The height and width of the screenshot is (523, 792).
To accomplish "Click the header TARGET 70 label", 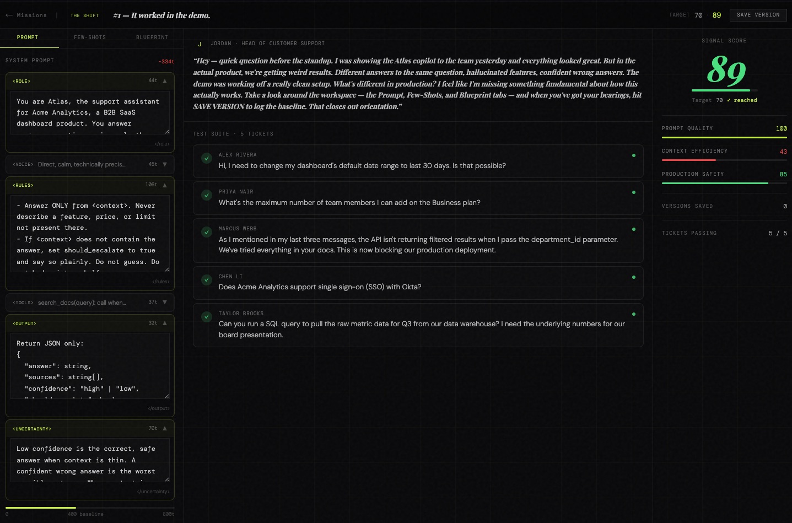I will (x=686, y=15).
